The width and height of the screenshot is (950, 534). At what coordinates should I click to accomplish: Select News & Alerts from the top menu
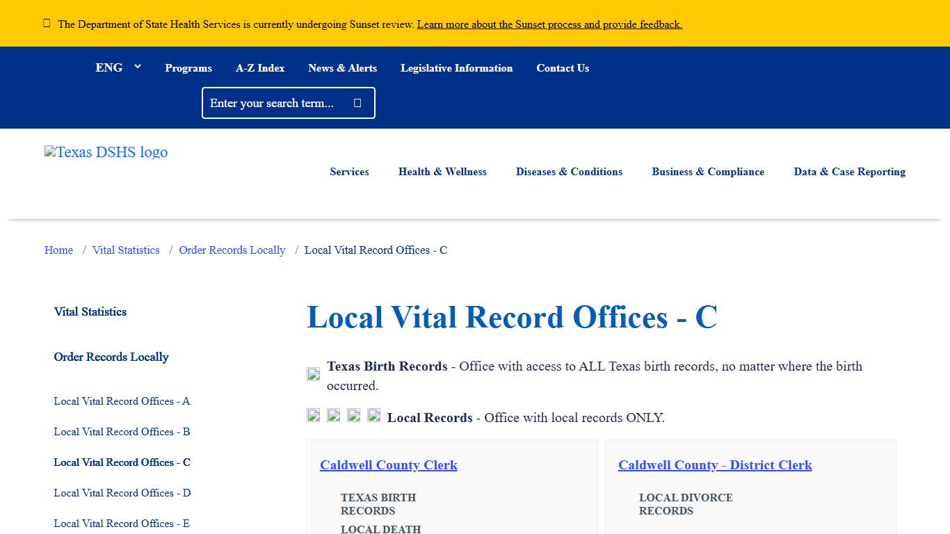[x=342, y=67]
